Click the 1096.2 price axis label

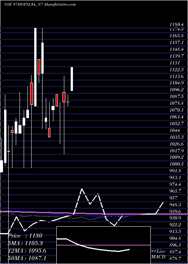pyautogui.click(x=176, y=90)
